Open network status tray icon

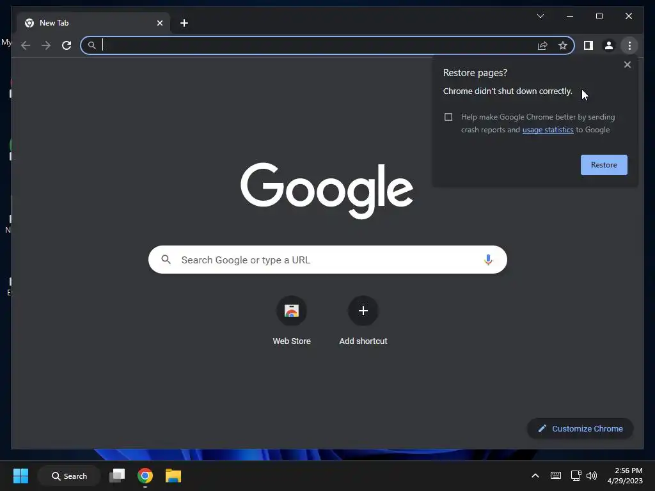point(576,476)
